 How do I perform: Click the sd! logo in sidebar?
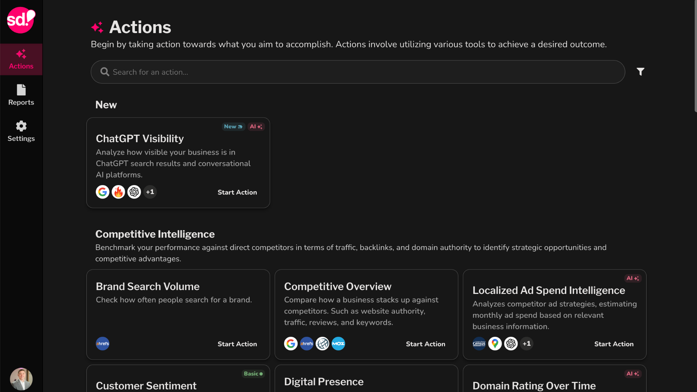click(21, 20)
